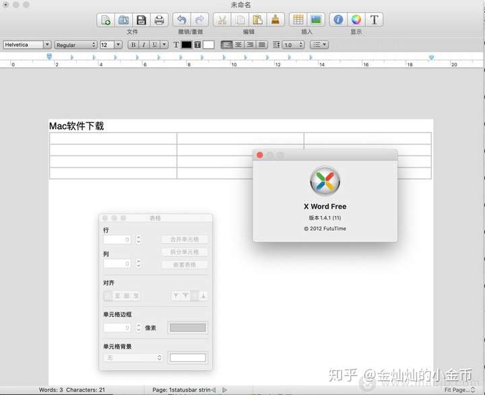Click the 嵌套表格 button in table panel
Viewport: 485px width, 395px height.
click(185, 265)
